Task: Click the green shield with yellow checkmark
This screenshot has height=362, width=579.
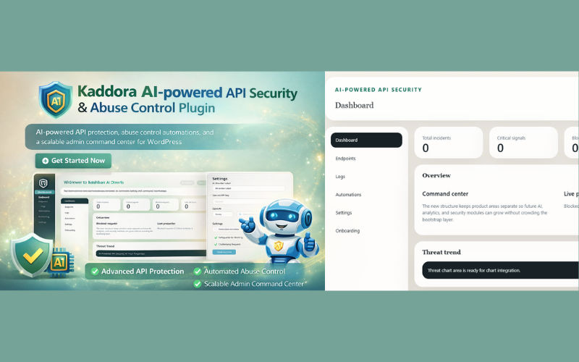Action: coord(32,255)
